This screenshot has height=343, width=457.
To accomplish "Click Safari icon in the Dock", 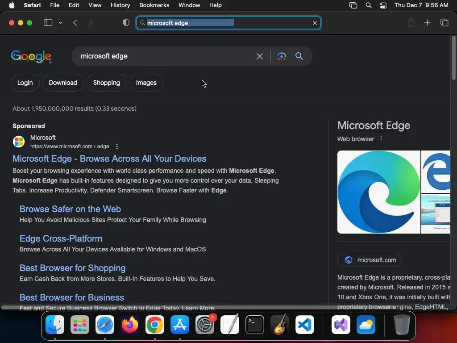I will coord(105,325).
